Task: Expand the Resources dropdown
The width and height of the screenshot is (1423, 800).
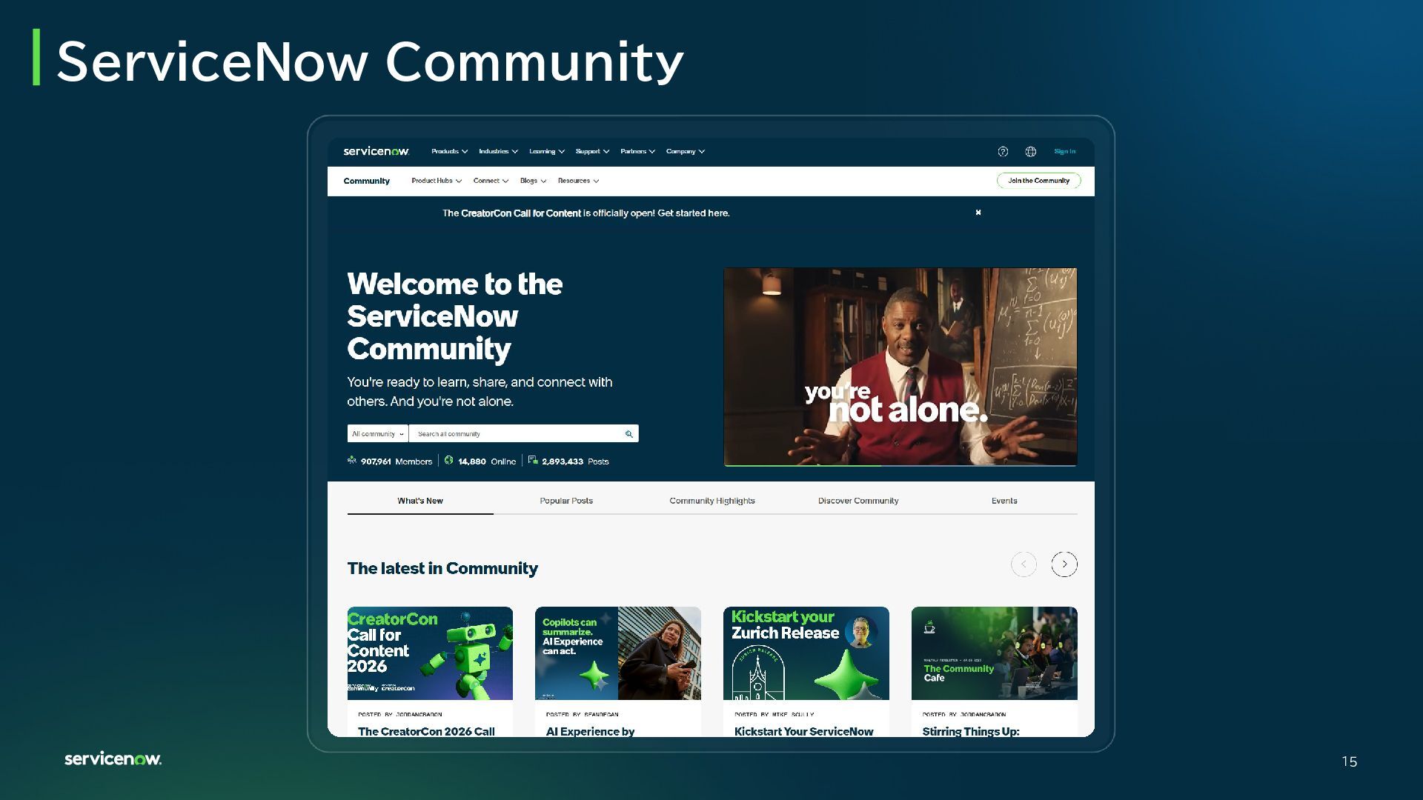Action: (578, 181)
